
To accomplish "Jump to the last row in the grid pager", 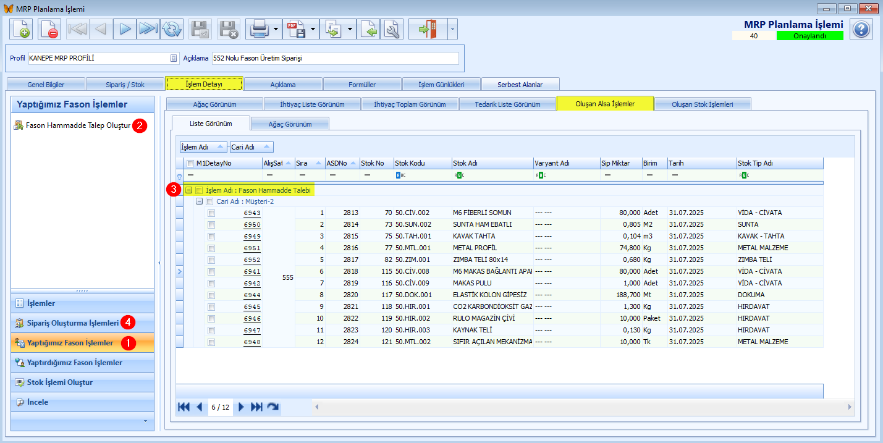I will [x=257, y=407].
